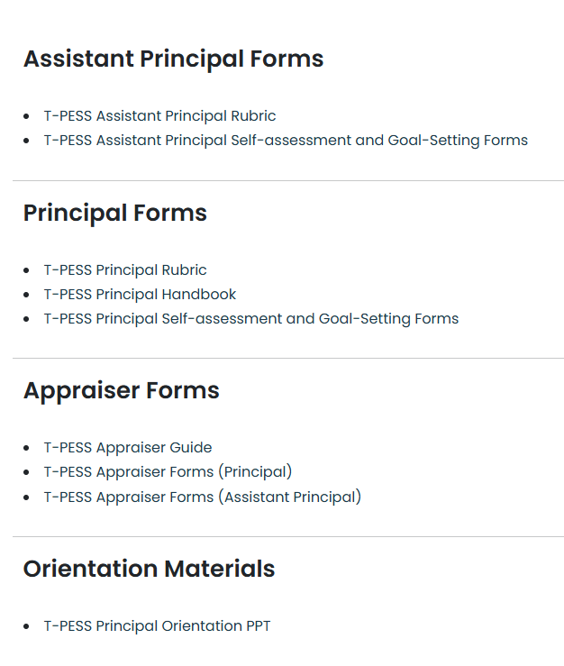Click the Orientation Materials heading

(x=149, y=569)
